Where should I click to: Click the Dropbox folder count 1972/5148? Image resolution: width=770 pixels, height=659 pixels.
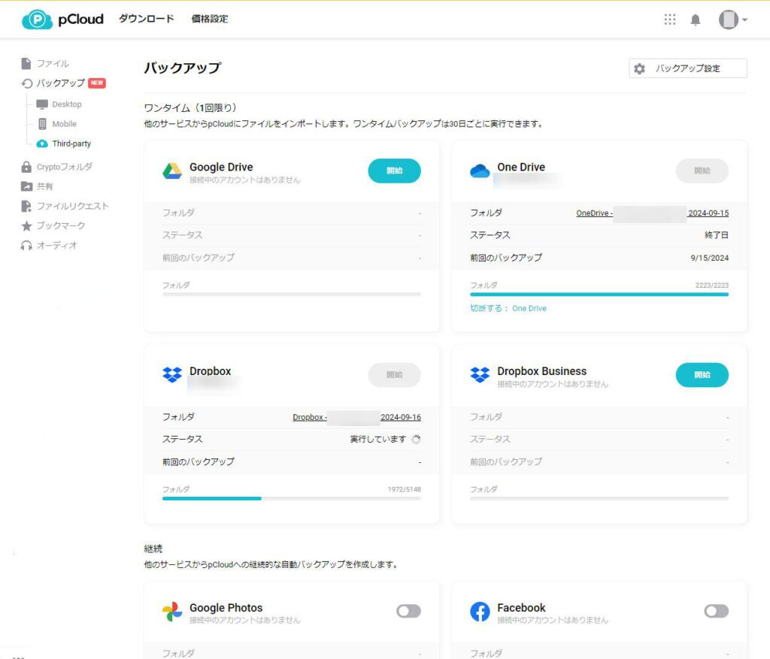404,489
